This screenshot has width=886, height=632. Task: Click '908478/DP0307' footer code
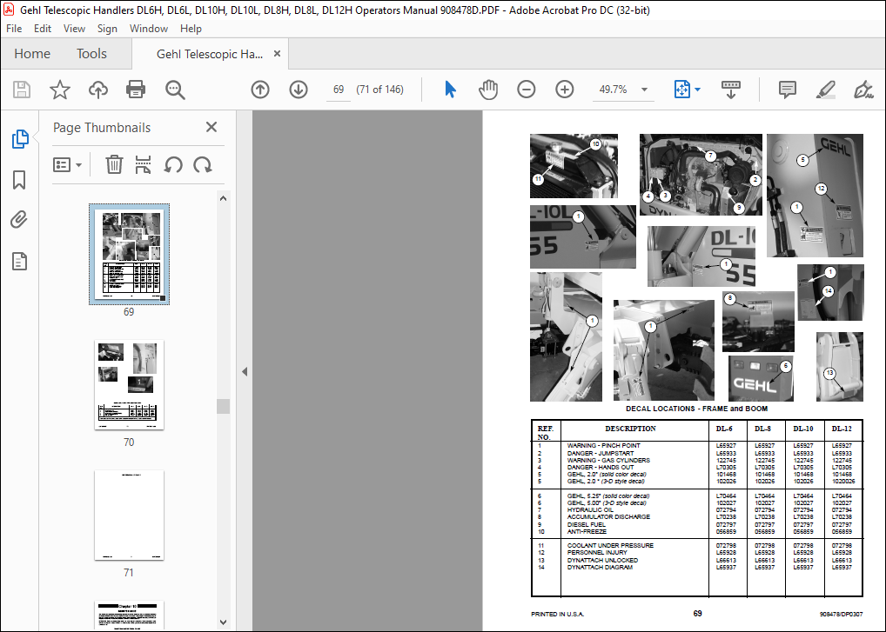pos(842,614)
